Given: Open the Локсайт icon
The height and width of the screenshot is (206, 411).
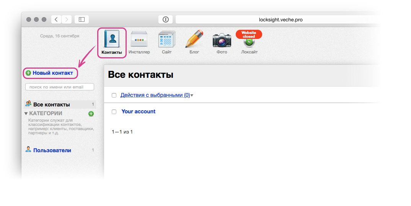Looking at the screenshot, I should (249, 43).
